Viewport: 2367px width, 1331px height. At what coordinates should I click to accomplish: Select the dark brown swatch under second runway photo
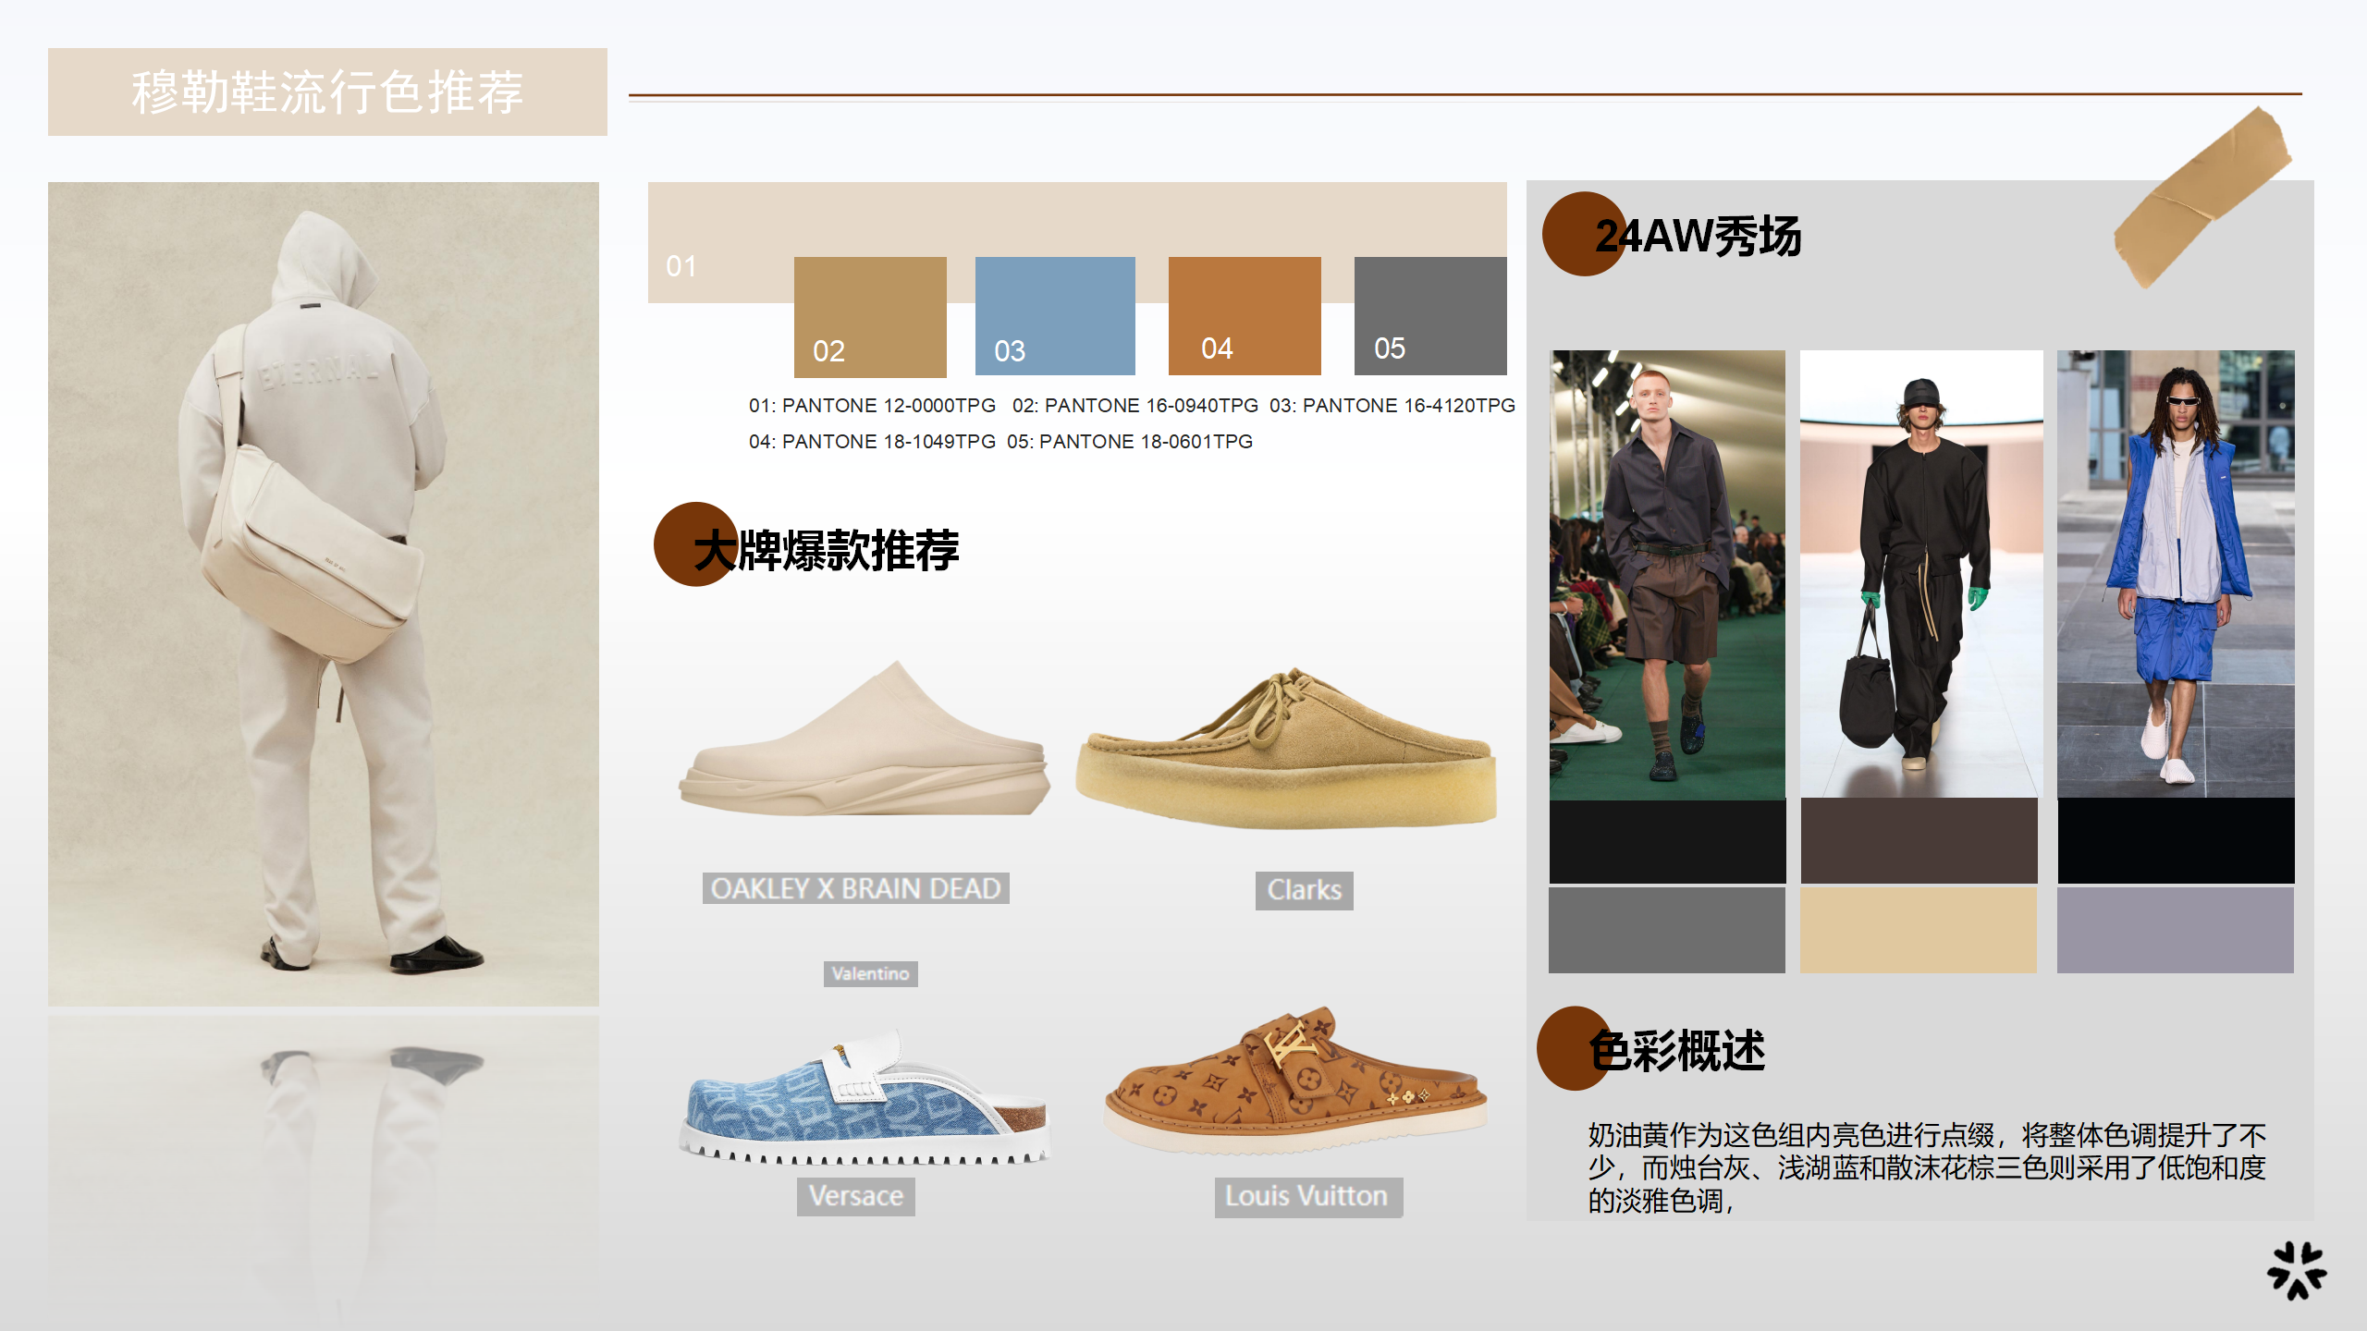(x=1919, y=840)
